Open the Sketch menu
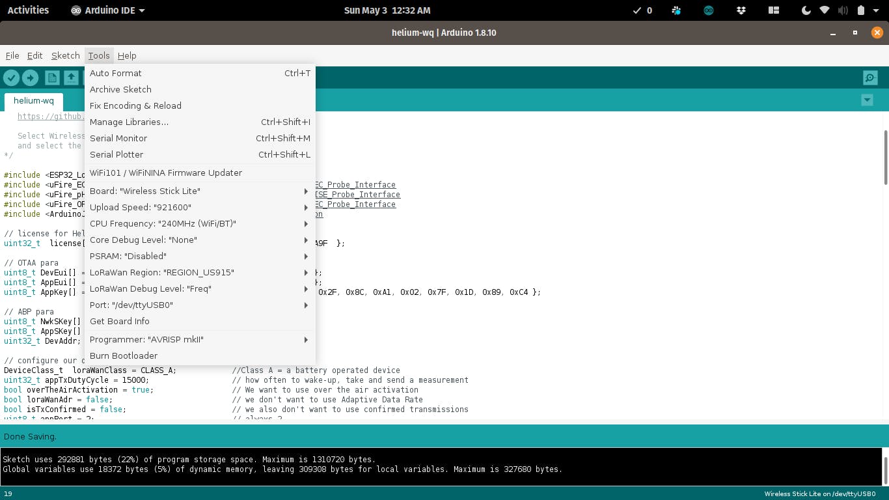Viewport: 889px width, 500px height. pos(65,55)
